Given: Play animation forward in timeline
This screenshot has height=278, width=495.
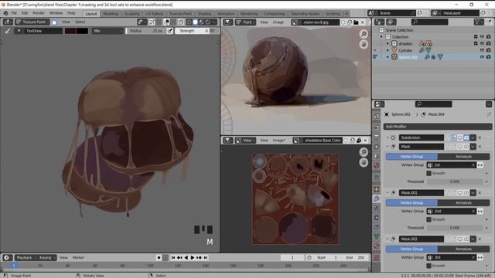Looking at the screenshot, I should [193, 258].
